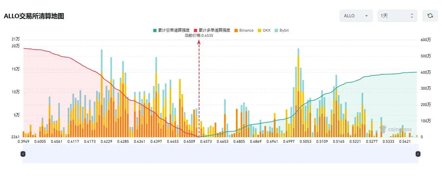This screenshot has width=442, height=177.
Task: Click the x-axis label 0.5421
Action: (x=405, y=141)
